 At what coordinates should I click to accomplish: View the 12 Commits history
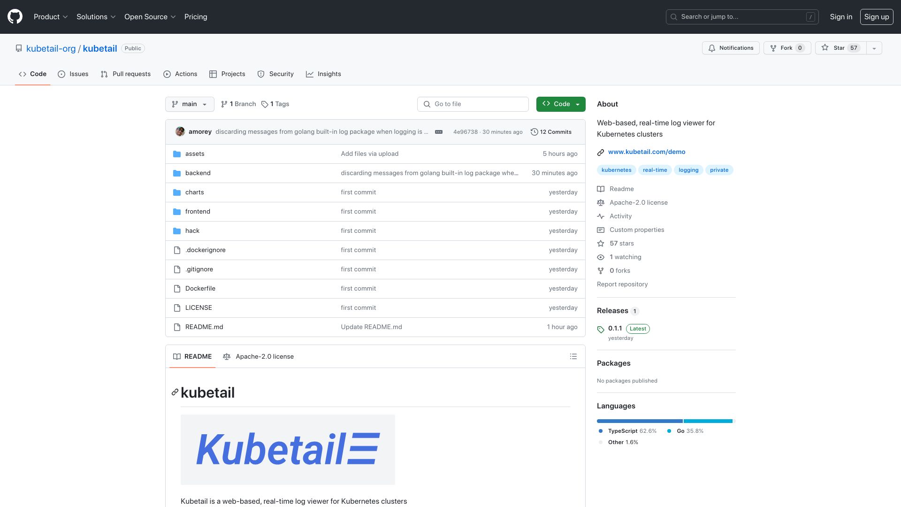click(x=551, y=132)
